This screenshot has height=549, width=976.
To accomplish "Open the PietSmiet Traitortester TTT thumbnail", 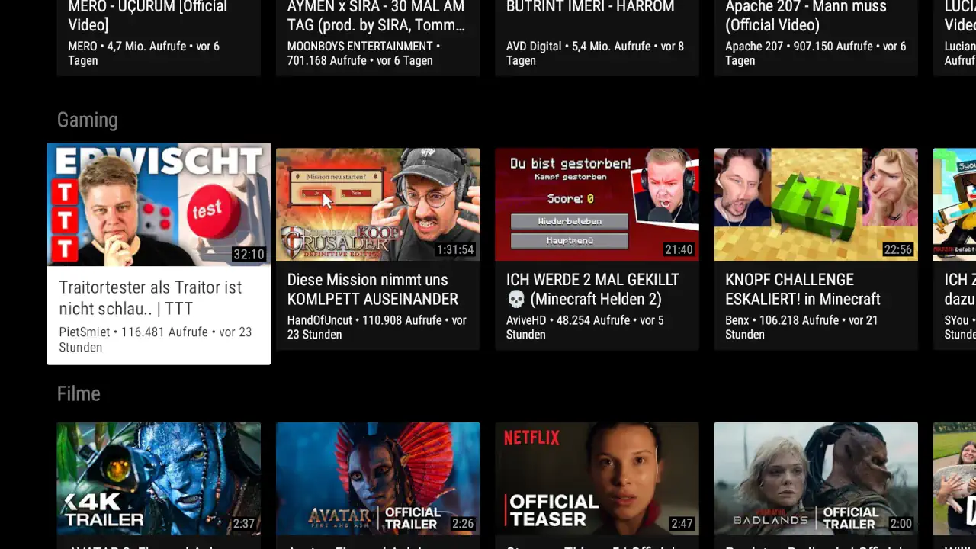I will [x=159, y=204].
